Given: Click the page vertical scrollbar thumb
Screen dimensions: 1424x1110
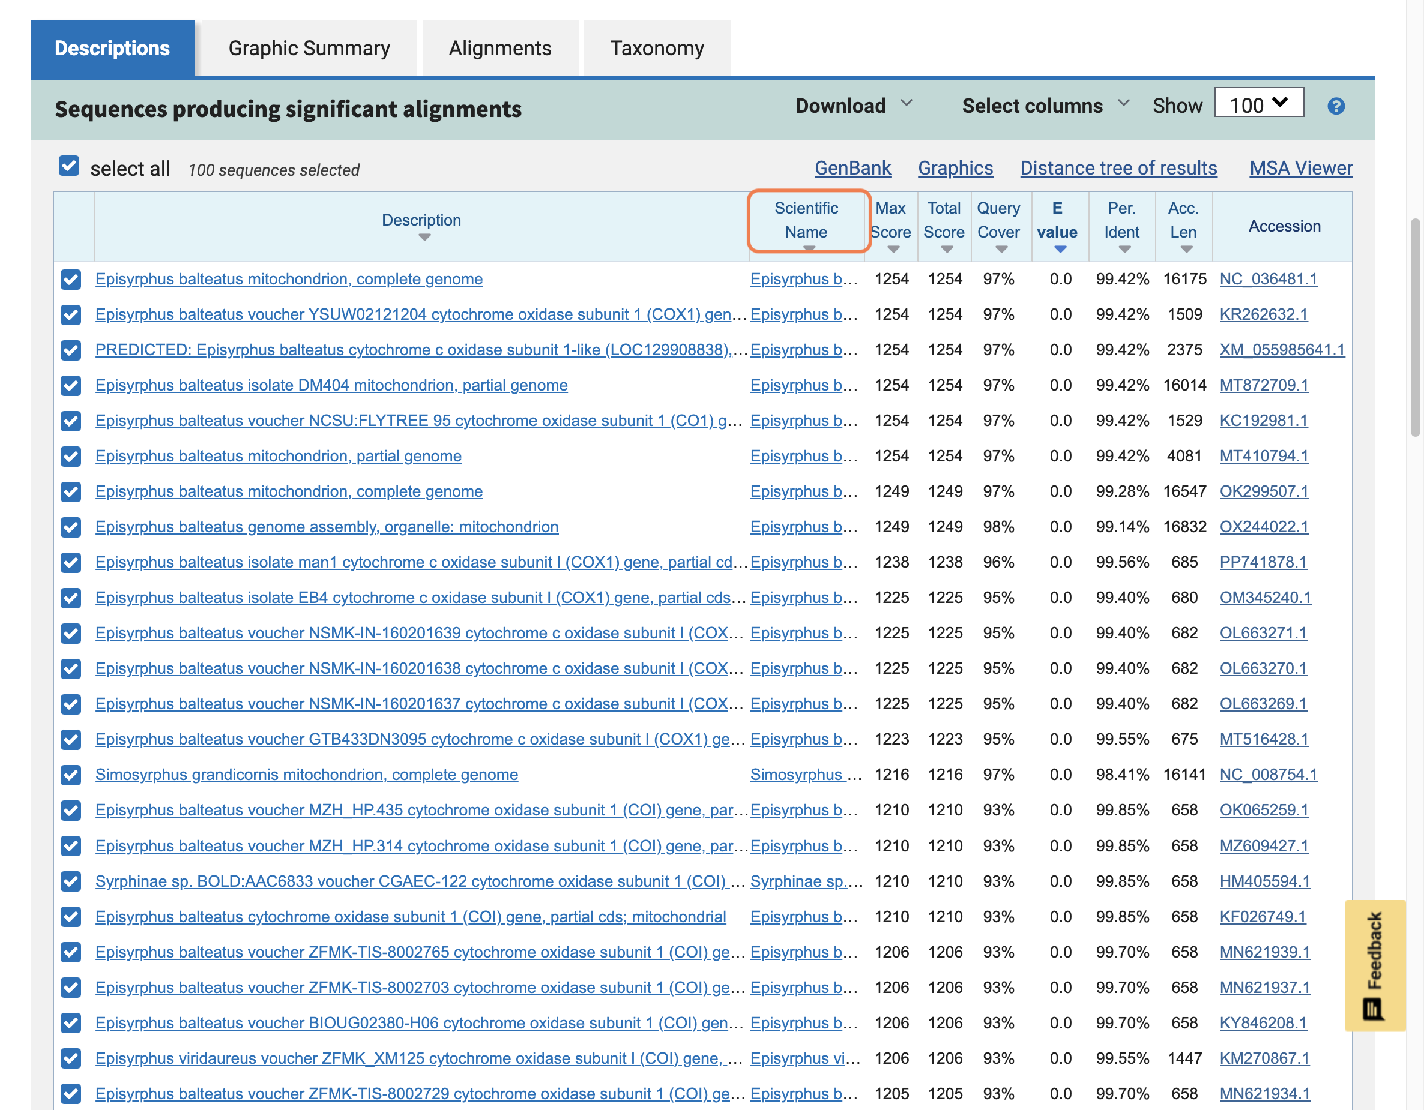Looking at the screenshot, I should tap(1415, 328).
